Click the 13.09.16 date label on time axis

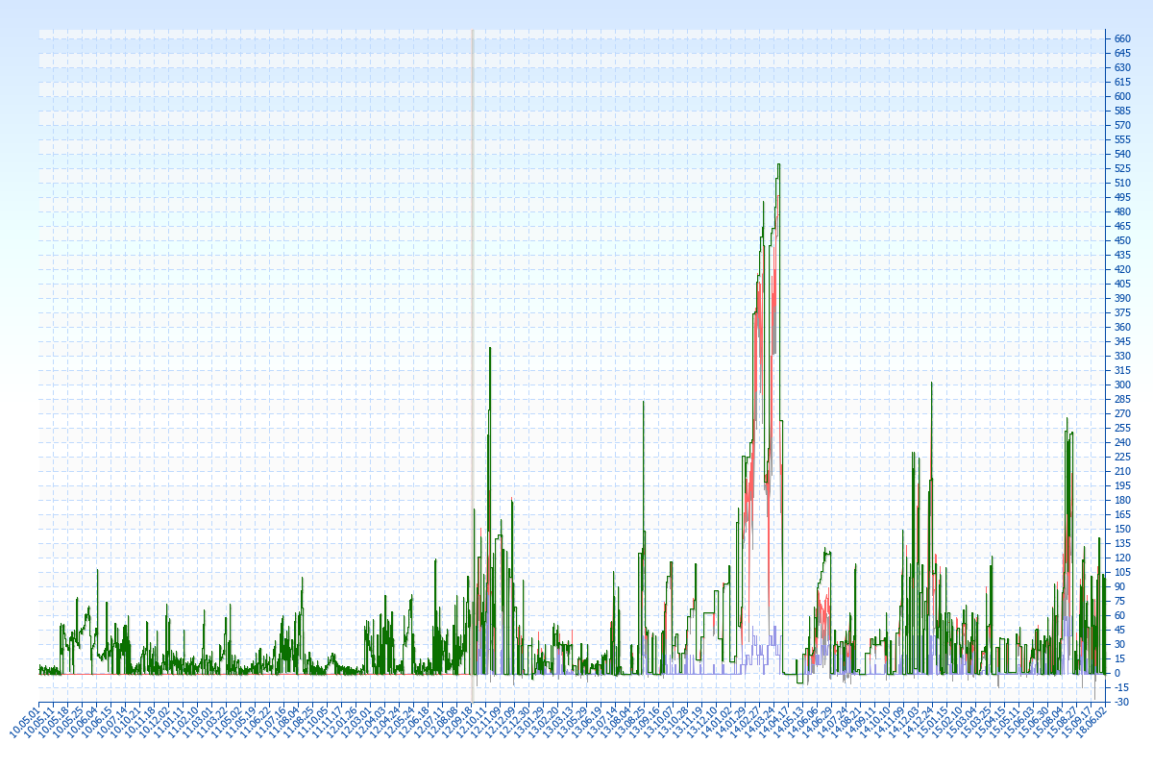pos(645,723)
